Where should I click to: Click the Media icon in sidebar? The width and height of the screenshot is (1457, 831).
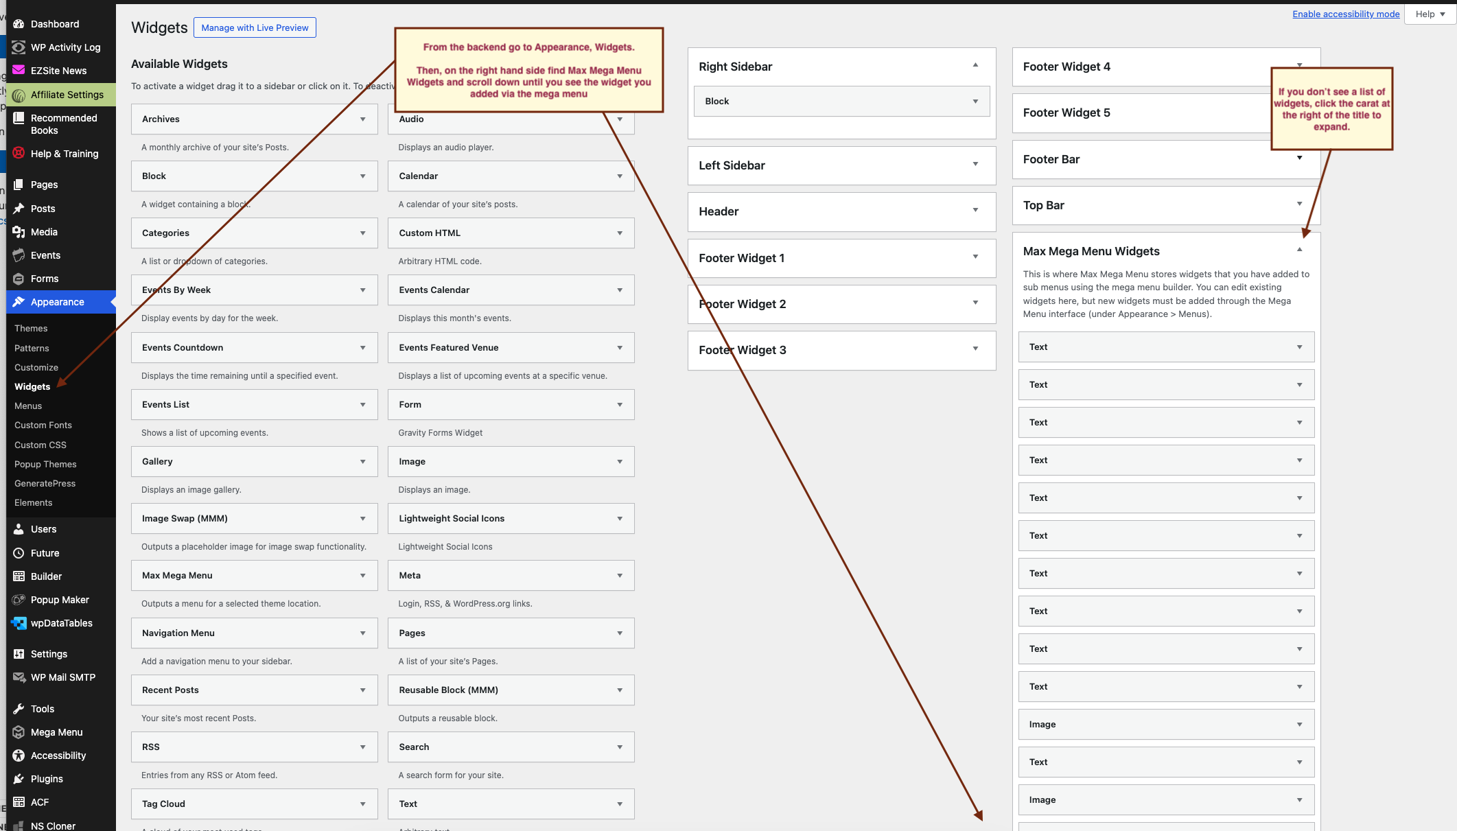click(x=19, y=232)
